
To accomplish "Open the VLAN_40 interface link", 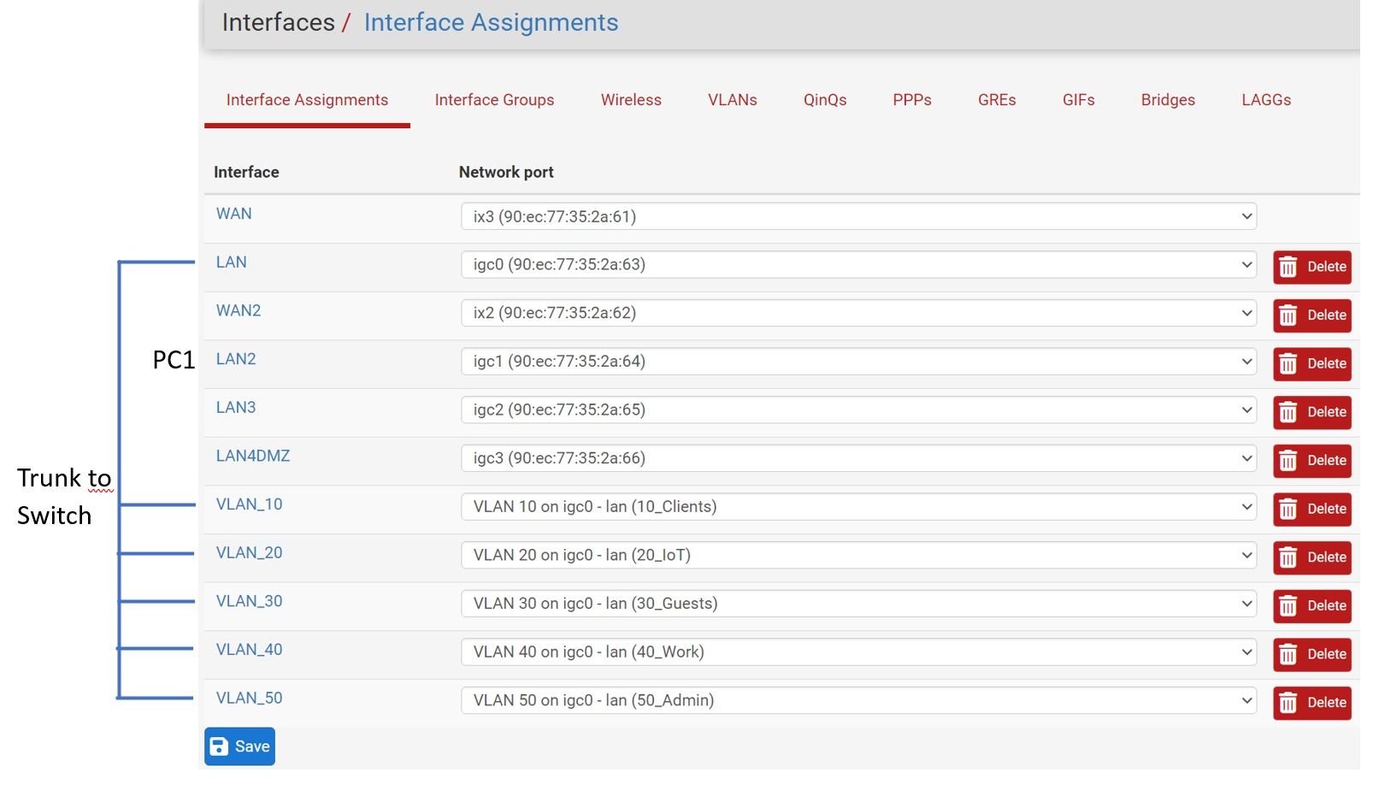I will coord(249,650).
